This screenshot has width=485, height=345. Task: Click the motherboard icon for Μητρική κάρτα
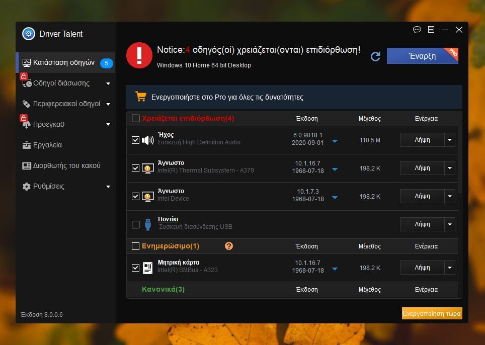148,268
